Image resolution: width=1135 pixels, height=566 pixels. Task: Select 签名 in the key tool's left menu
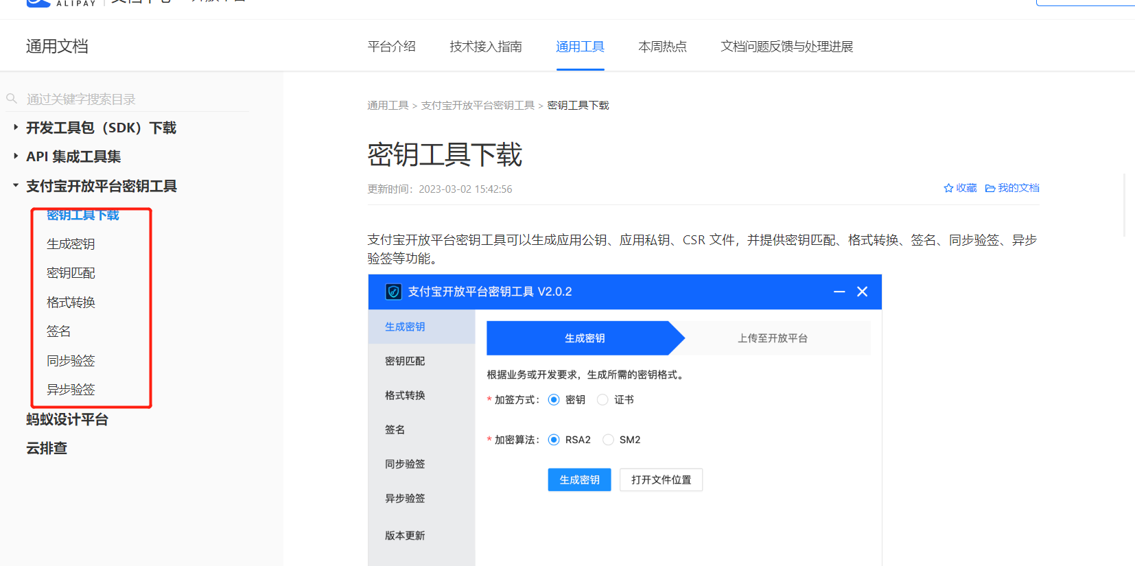(422, 429)
